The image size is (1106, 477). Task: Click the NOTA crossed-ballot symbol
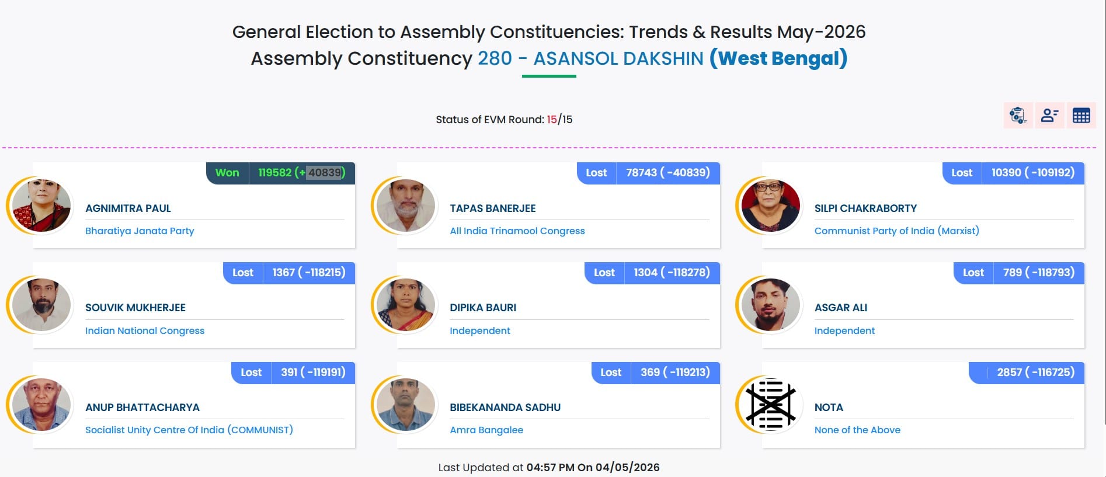pyautogui.click(x=771, y=405)
